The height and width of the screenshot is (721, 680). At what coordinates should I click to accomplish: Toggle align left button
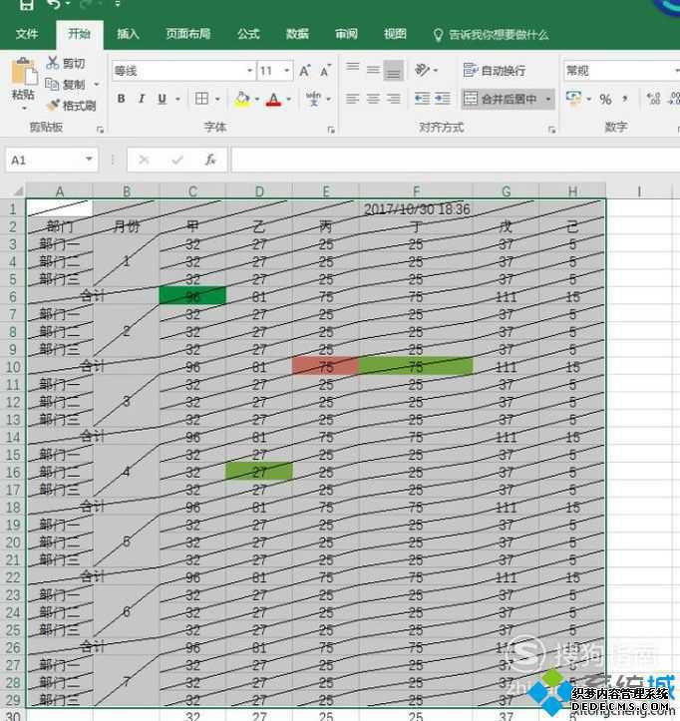click(x=353, y=99)
